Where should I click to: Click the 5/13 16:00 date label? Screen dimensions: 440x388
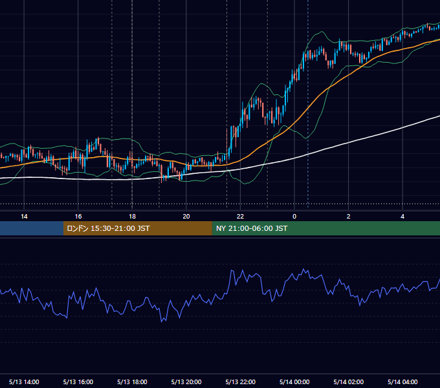coord(78,382)
